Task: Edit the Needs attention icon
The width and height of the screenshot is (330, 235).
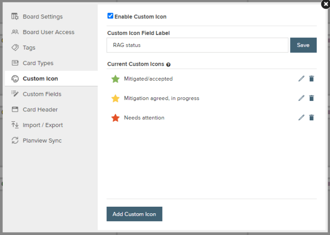Action: point(301,117)
